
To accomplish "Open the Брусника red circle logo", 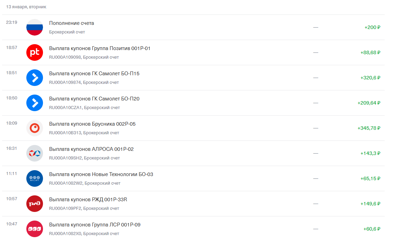I will coord(35,128).
